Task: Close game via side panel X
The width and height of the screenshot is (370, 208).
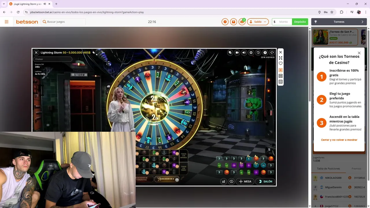Action: tap(280, 52)
